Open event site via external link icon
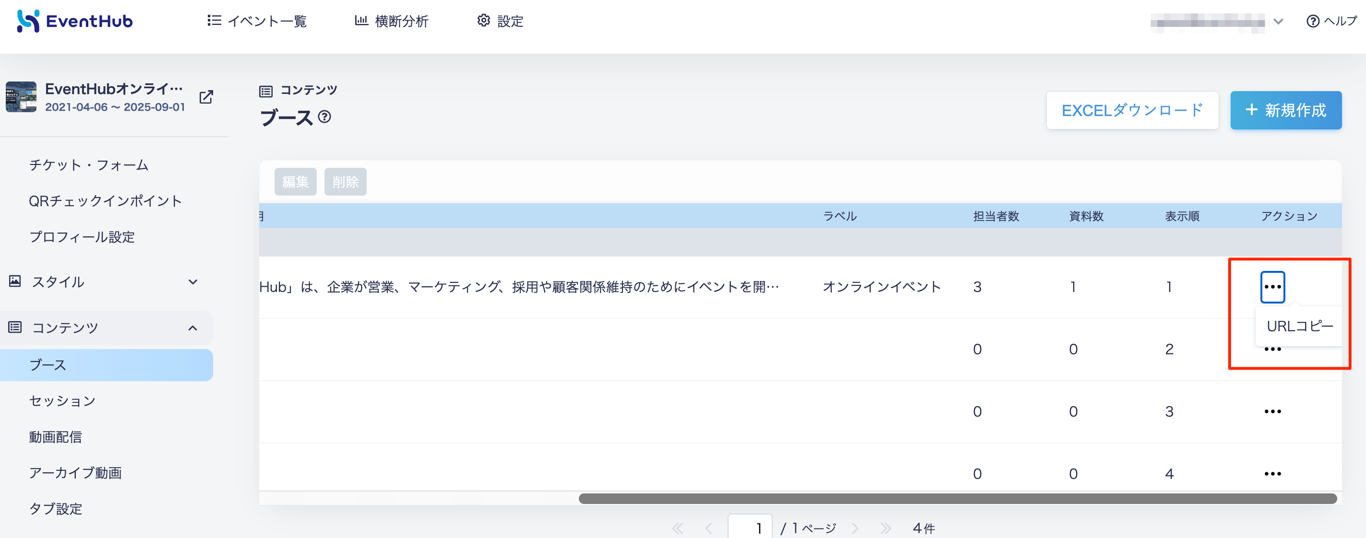The image size is (1366, 538). pos(206,97)
